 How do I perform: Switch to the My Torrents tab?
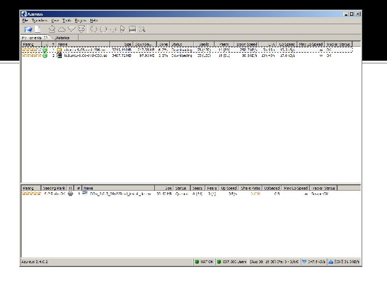click(x=32, y=38)
